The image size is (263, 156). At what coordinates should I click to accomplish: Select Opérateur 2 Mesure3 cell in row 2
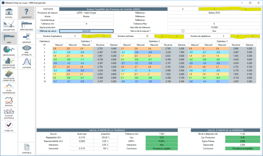click(x=154, y=52)
